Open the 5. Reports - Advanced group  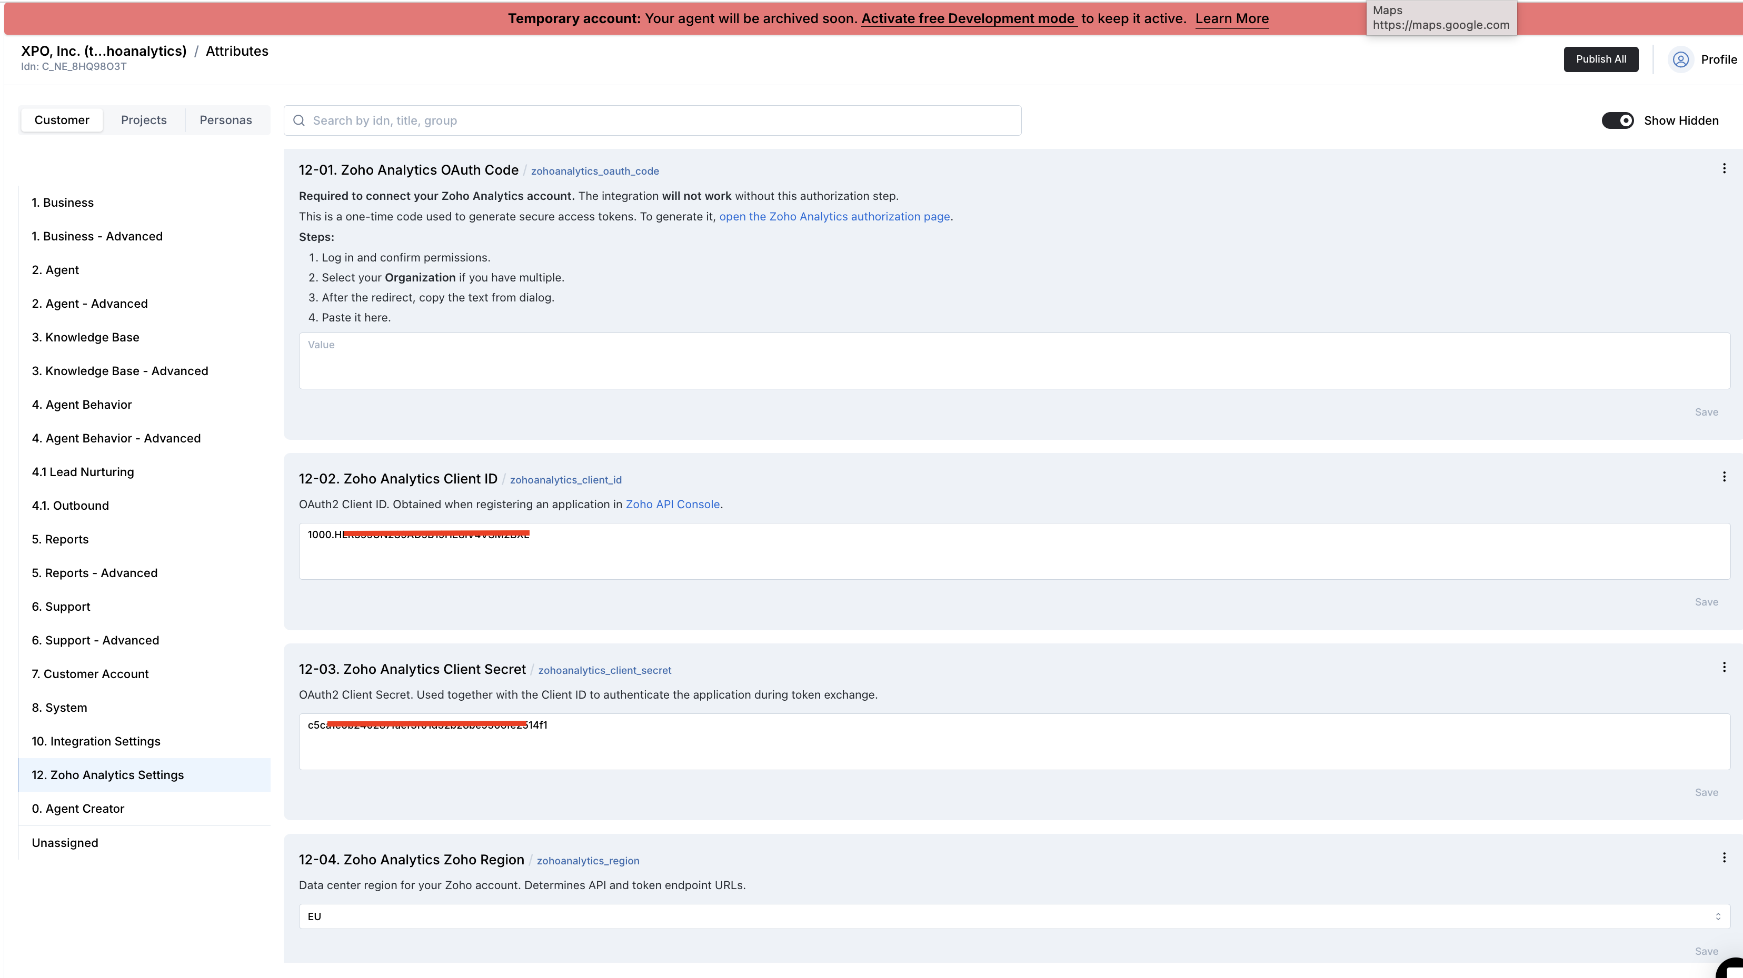tap(144, 573)
